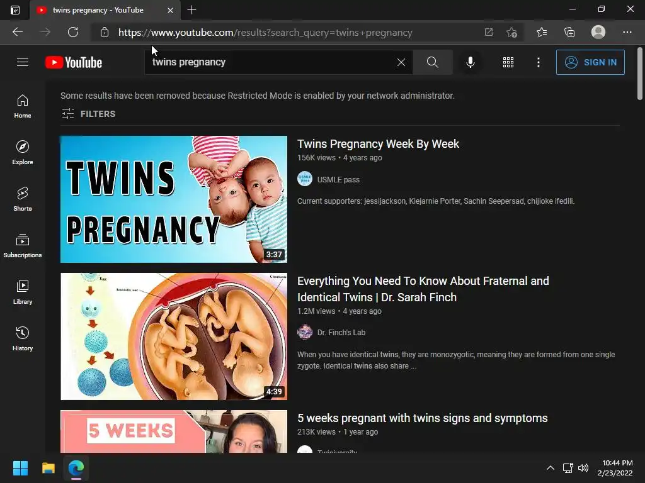Open YouTube settings three-dot menu

point(538,62)
